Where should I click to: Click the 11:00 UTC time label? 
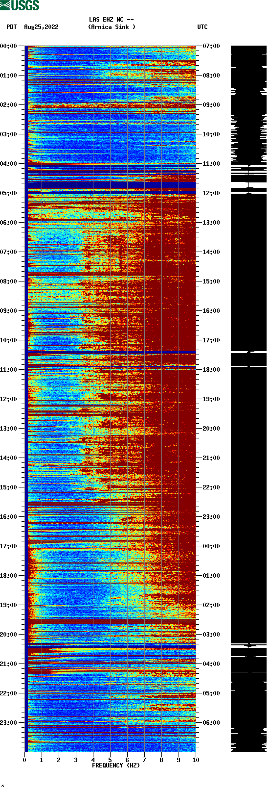pos(211,164)
